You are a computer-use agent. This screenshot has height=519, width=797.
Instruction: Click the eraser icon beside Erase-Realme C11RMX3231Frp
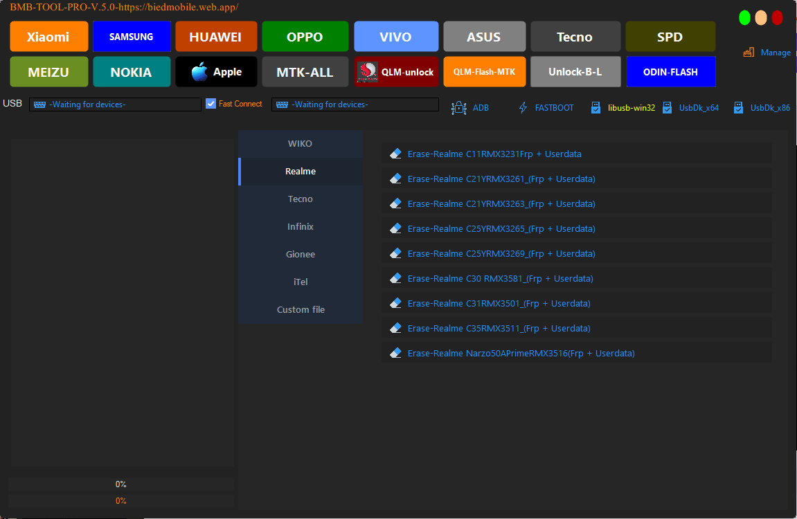(x=395, y=153)
